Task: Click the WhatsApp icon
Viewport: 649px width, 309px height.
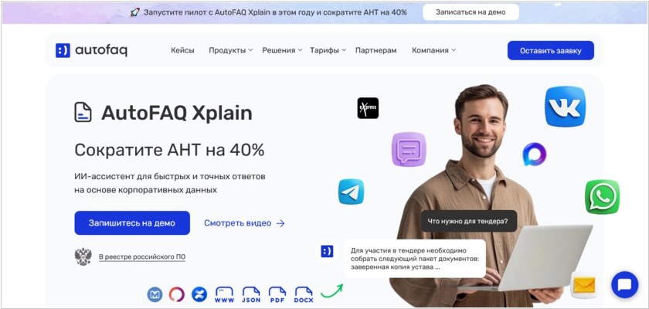Action: pyautogui.click(x=602, y=197)
